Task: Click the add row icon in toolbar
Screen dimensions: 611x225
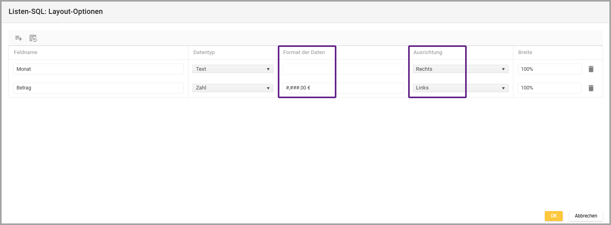Action: click(x=18, y=38)
